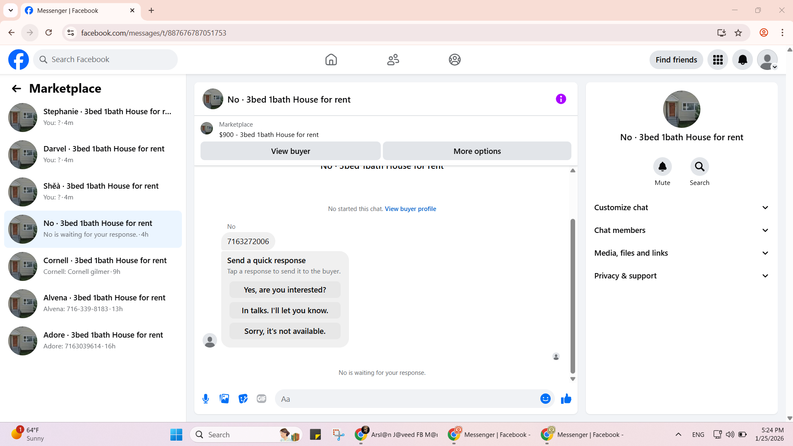793x446 pixels.
Task: Open the Notifications bell icon
Action: pyautogui.click(x=743, y=60)
